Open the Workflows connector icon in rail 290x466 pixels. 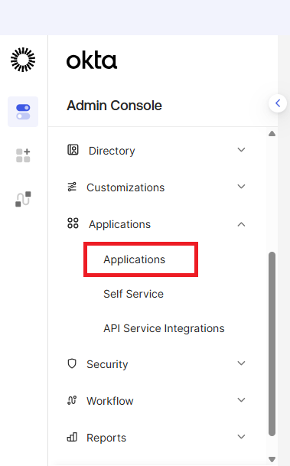pos(23,199)
